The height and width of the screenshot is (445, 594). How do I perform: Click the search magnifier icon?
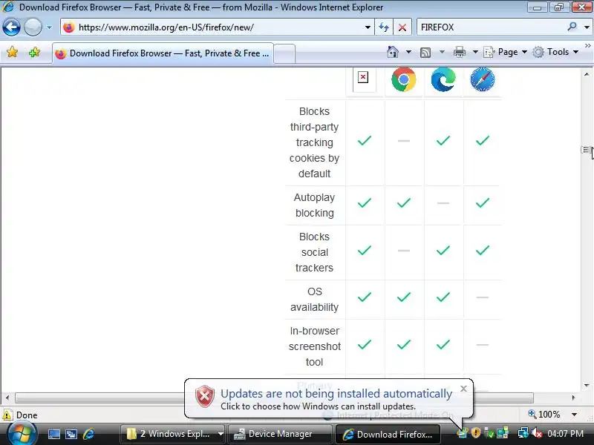coord(572,27)
